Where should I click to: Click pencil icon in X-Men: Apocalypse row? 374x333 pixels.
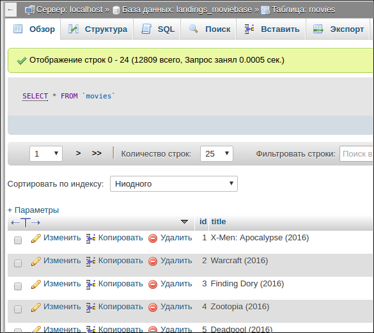pyautogui.click(x=36, y=238)
